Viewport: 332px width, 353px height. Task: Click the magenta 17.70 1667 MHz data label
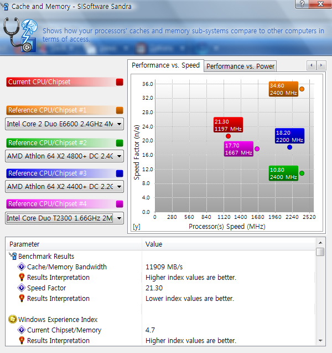click(238, 149)
